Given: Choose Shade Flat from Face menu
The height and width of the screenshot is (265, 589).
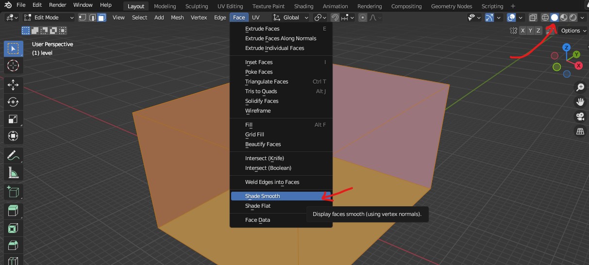Looking at the screenshot, I should pos(281,206).
